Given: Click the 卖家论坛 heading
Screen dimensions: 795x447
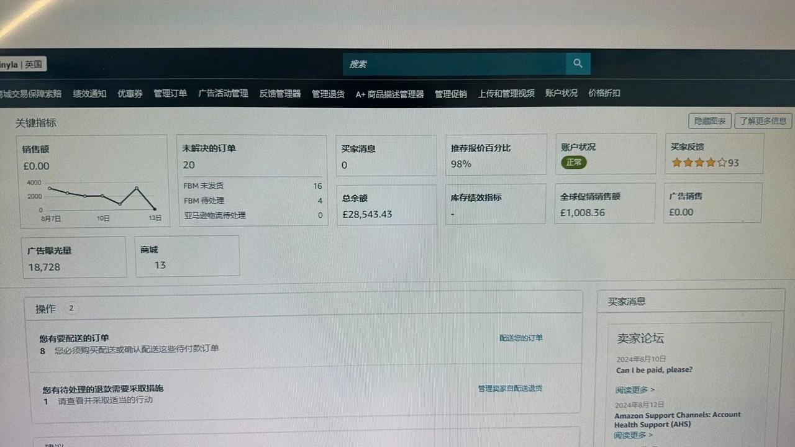Looking at the screenshot, I should 640,338.
